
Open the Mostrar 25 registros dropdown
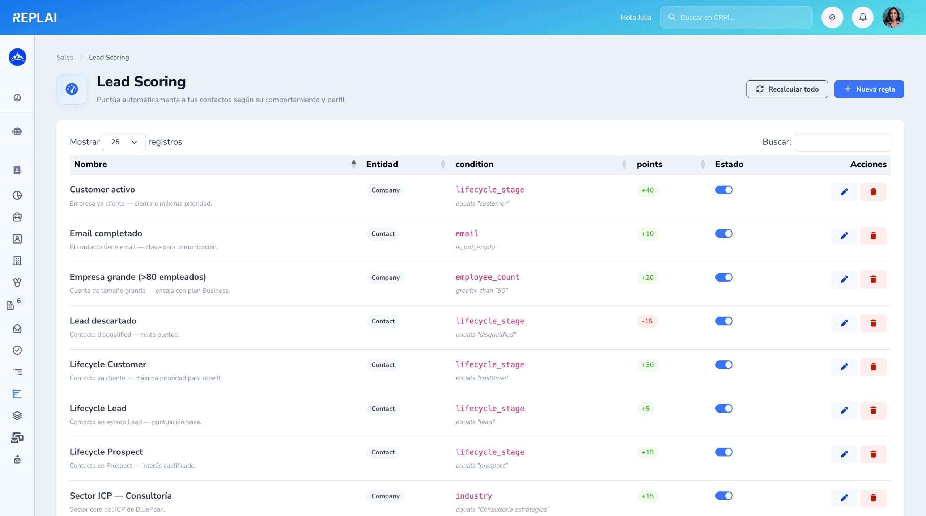tap(124, 142)
